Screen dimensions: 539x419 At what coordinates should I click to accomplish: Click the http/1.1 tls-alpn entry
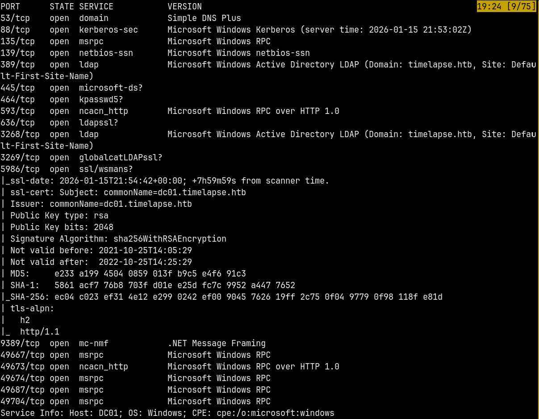39,332
